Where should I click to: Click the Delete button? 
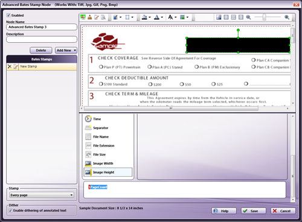(41, 50)
